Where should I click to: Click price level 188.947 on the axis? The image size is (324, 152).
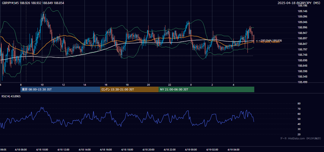[x=302, y=33]
